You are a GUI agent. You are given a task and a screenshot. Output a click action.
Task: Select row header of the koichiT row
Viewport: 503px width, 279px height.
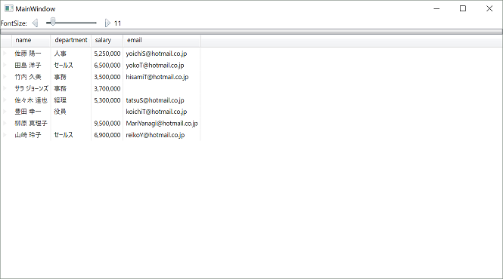pos(6,112)
